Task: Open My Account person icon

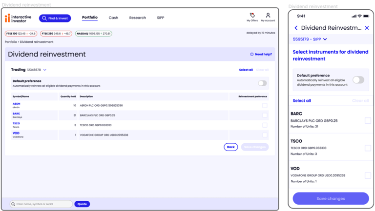Action: (x=268, y=15)
